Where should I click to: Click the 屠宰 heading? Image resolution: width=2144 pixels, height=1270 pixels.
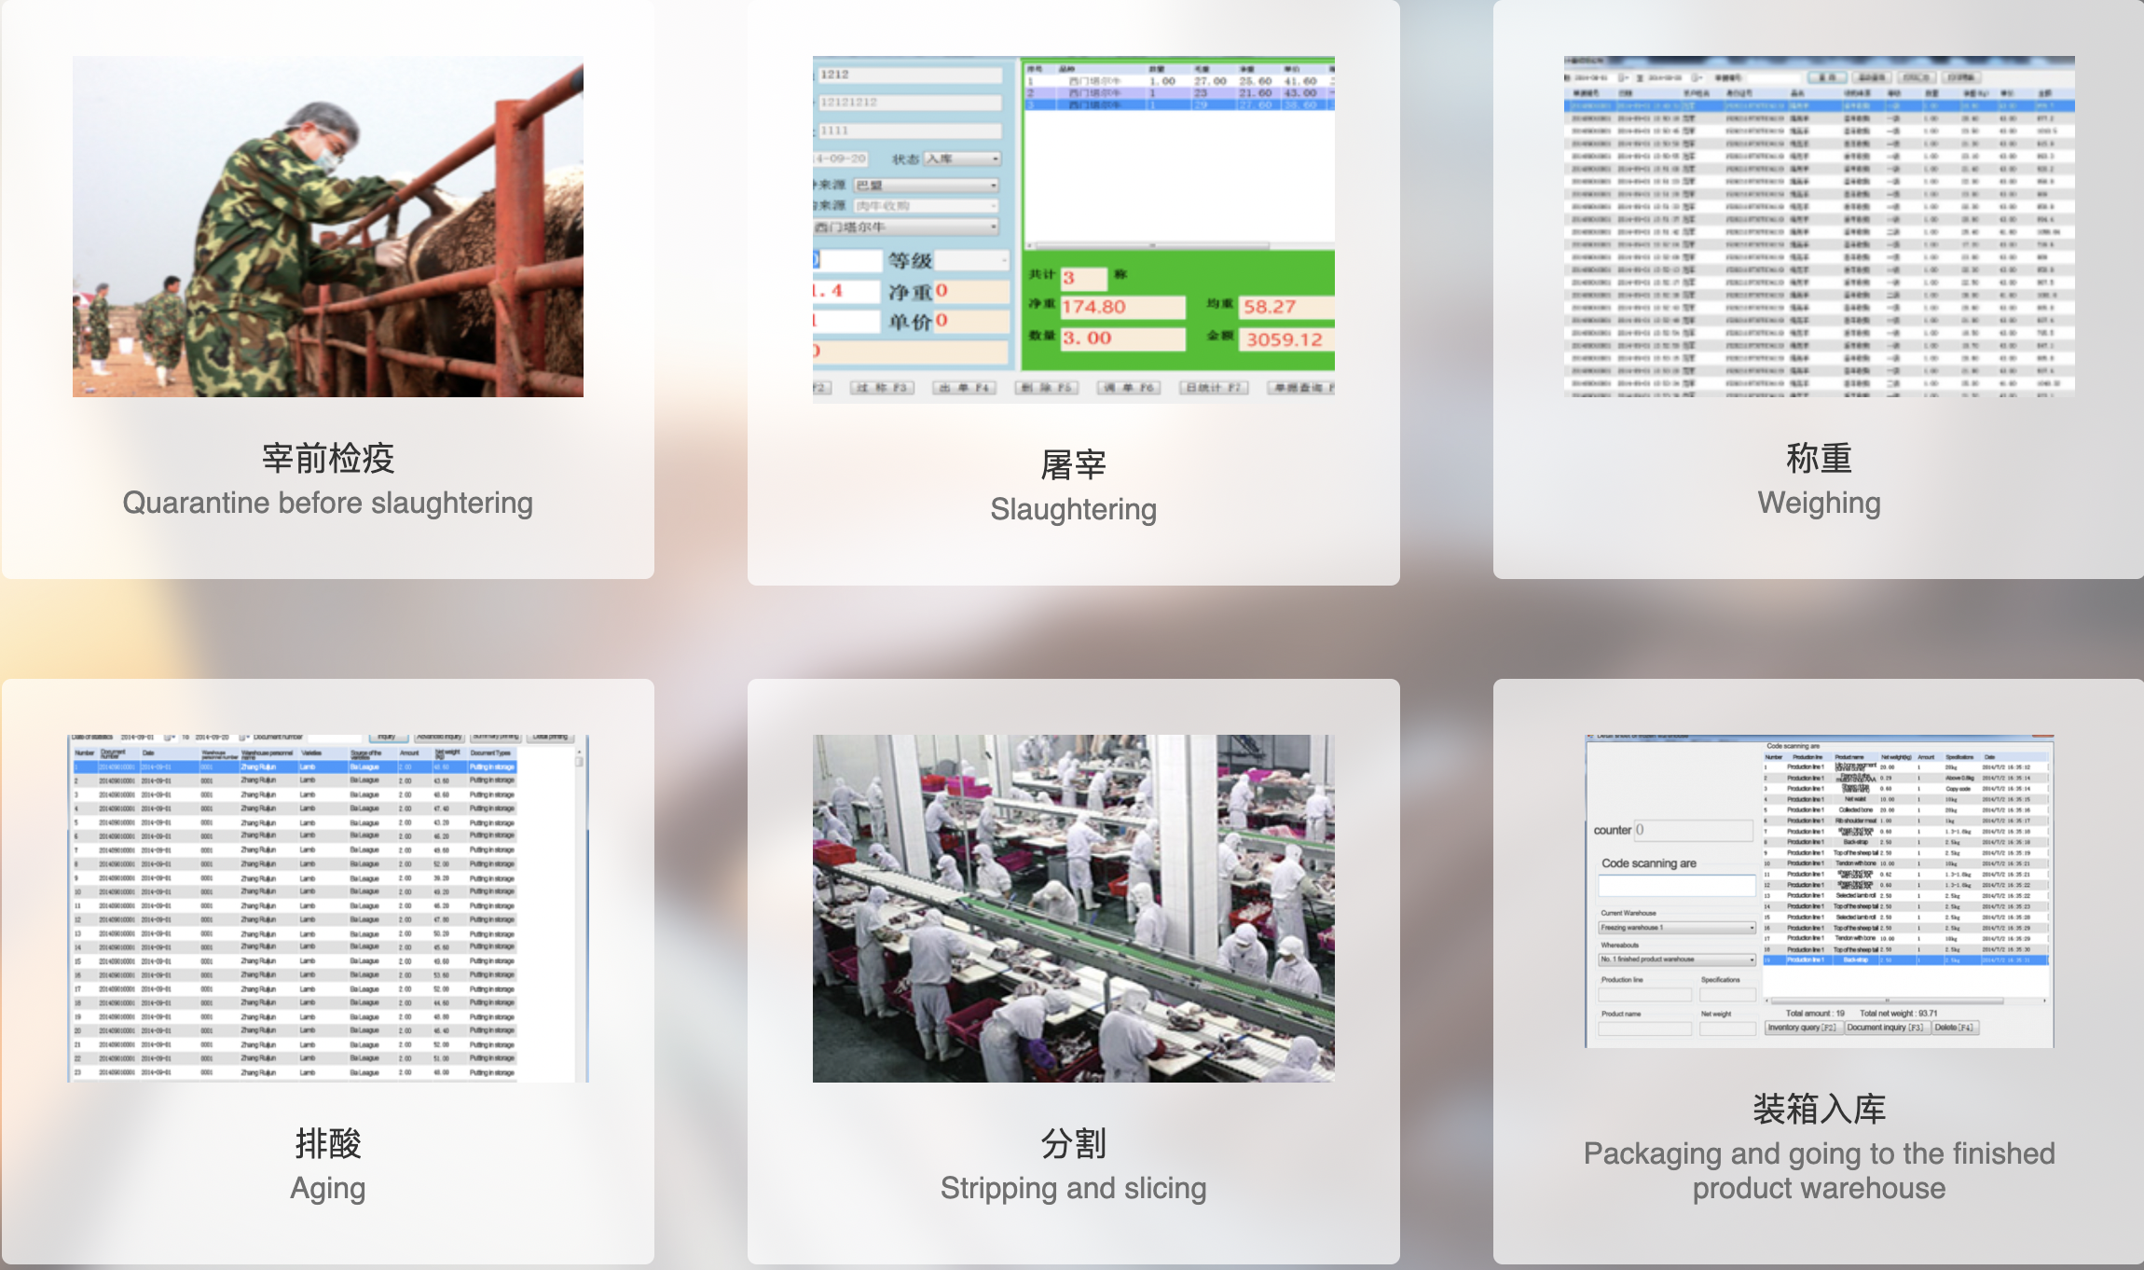(x=1073, y=465)
